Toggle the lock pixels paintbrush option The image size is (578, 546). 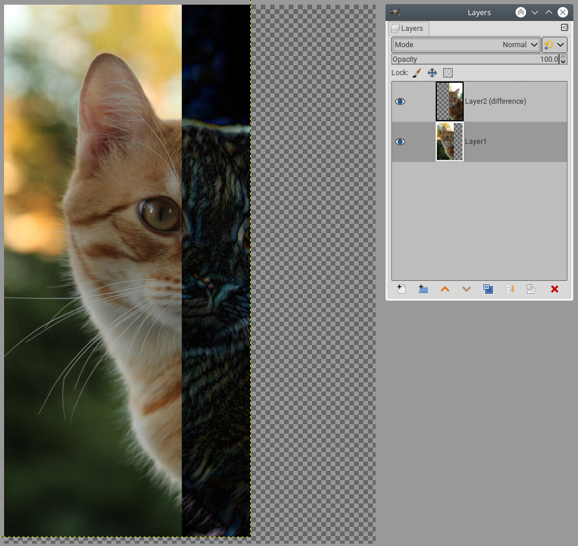(x=416, y=73)
